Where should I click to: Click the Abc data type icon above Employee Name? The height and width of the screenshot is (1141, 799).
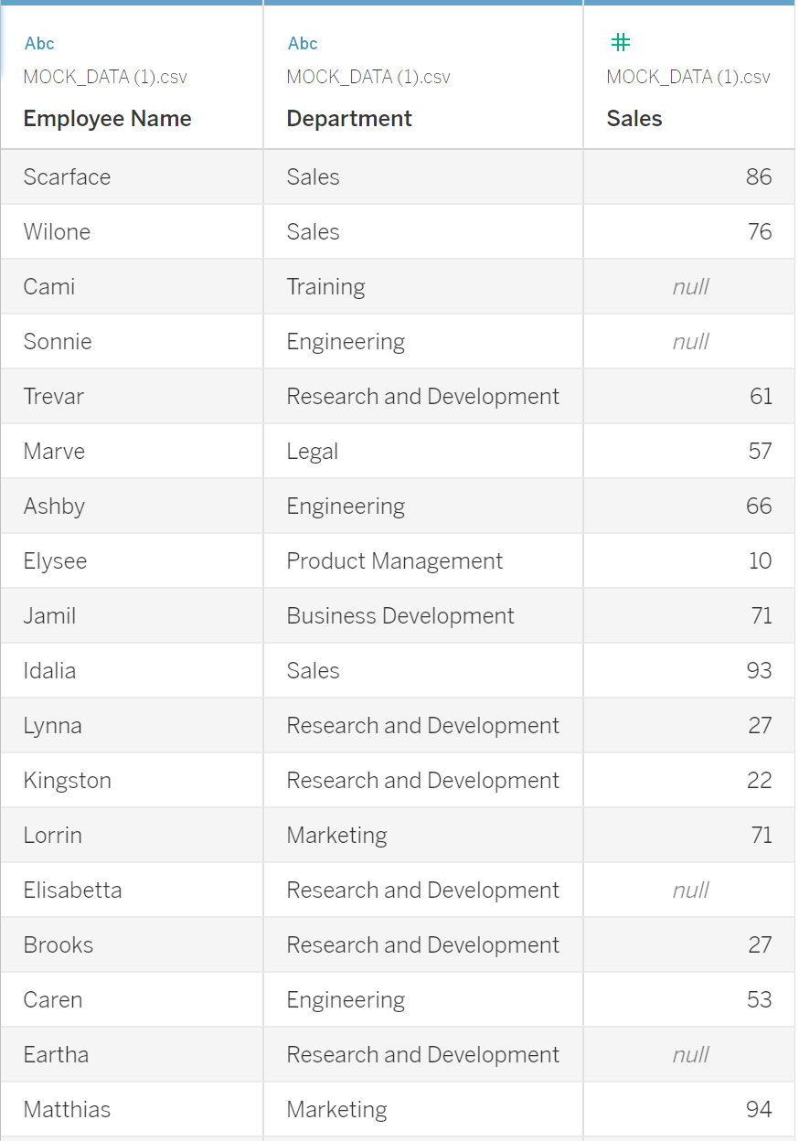pyautogui.click(x=39, y=43)
